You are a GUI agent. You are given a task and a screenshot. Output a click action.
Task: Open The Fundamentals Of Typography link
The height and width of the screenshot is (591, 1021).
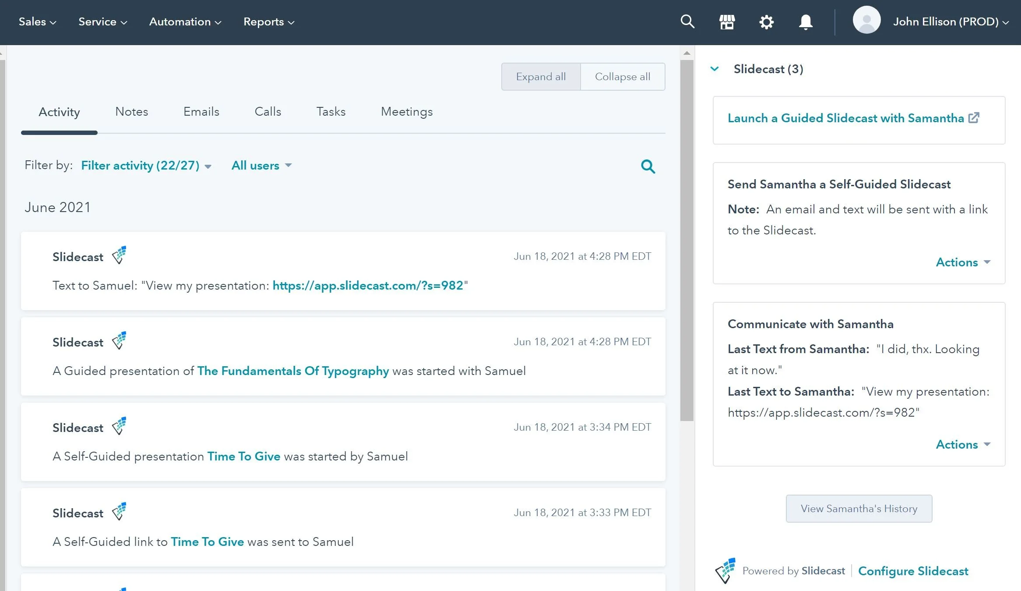tap(293, 371)
